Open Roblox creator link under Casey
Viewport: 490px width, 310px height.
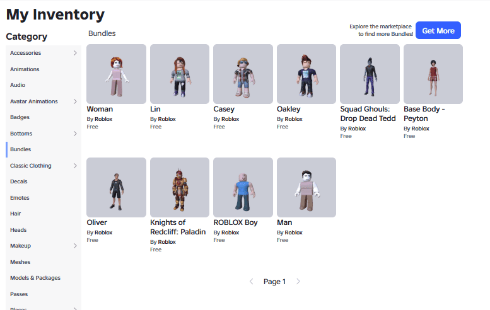[x=230, y=119]
